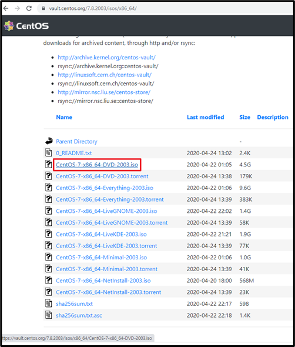Sort listing by Size column header
Screen dimensions: 295x347
245,117
